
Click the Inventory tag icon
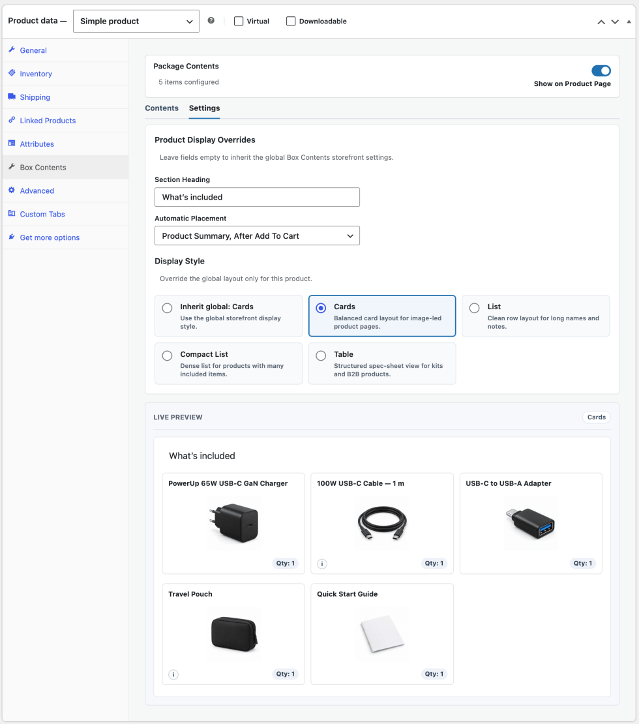coord(12,73)
